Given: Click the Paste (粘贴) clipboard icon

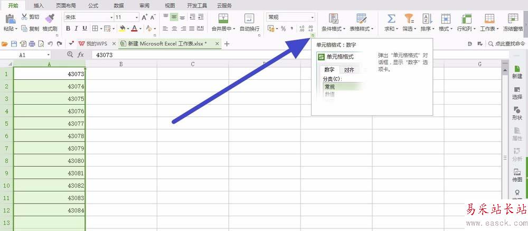Looking at the screenshot, I should pyautogui.click(x=10, y=19).
